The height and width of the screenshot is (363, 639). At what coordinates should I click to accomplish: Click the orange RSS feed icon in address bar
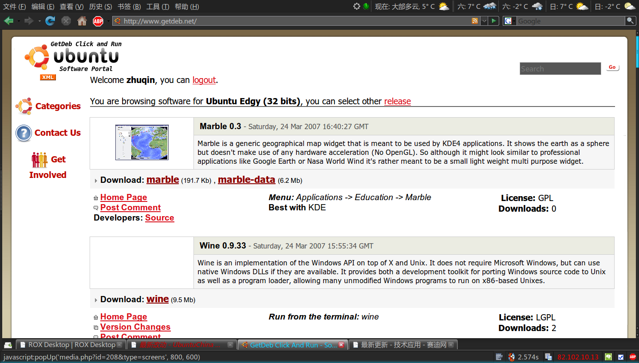point(475,21)
